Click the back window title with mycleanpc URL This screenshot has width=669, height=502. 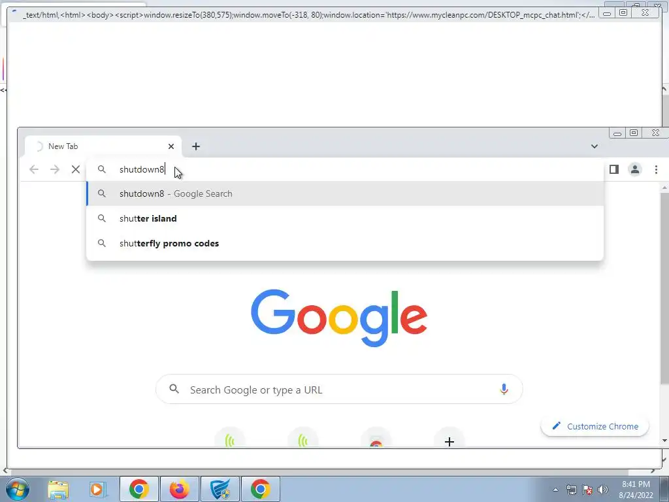308,15
